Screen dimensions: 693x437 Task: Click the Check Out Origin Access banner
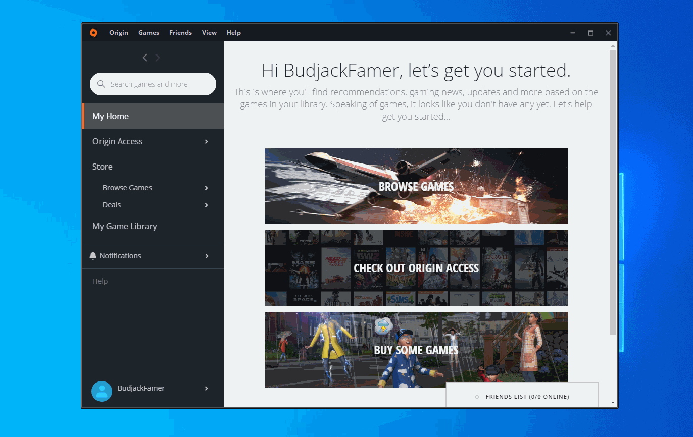[416, 268]
